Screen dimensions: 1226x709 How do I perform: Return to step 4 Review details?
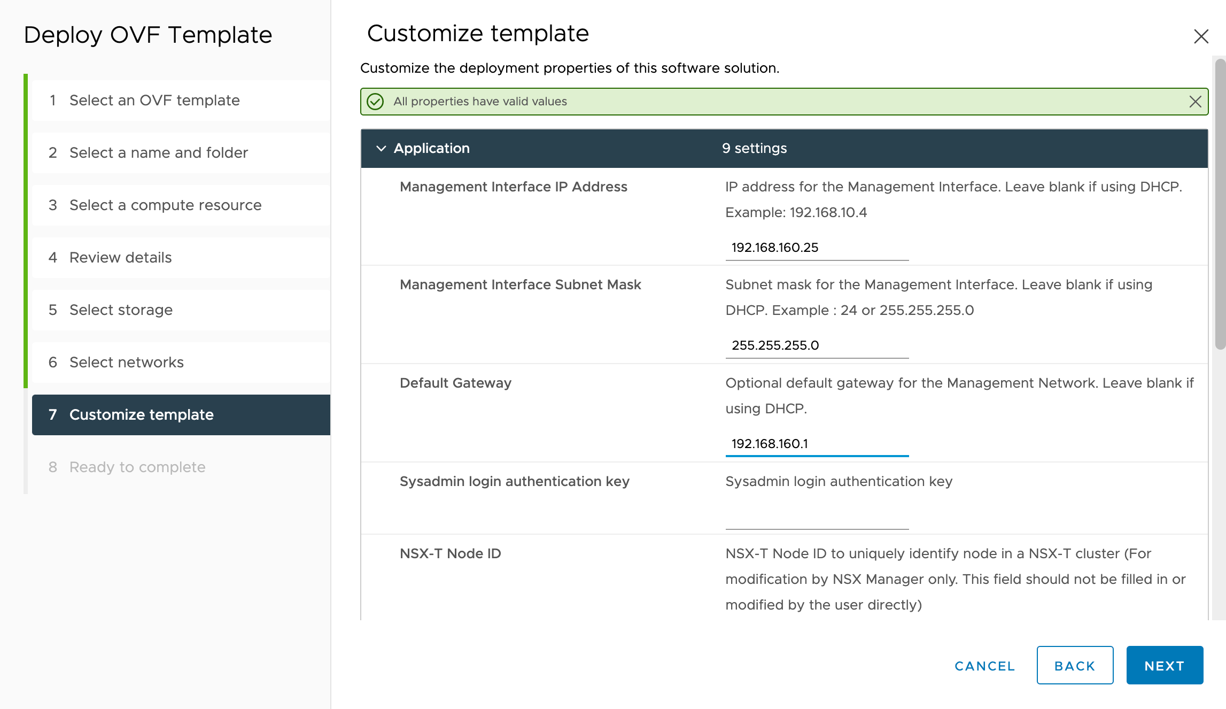120,258
